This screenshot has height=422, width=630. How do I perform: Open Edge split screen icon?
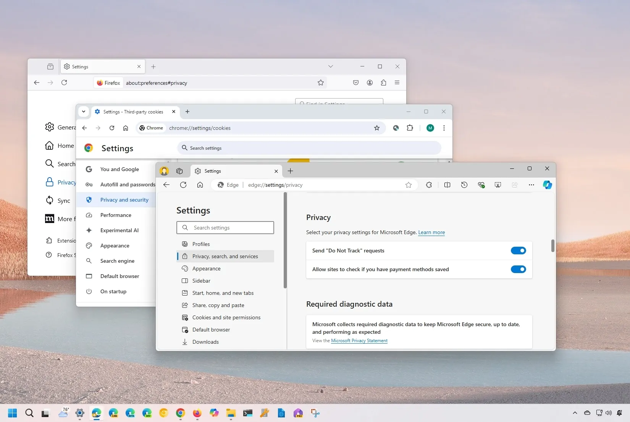(447, 185)
